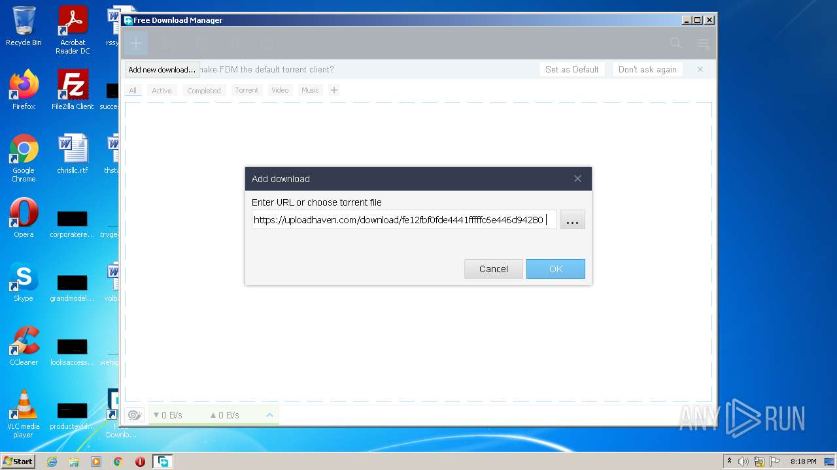Select the All downloads filter tab
Image resolution: width=837 pixels, height=470 pixels.
pyautogui.click(x=133, y=90)
